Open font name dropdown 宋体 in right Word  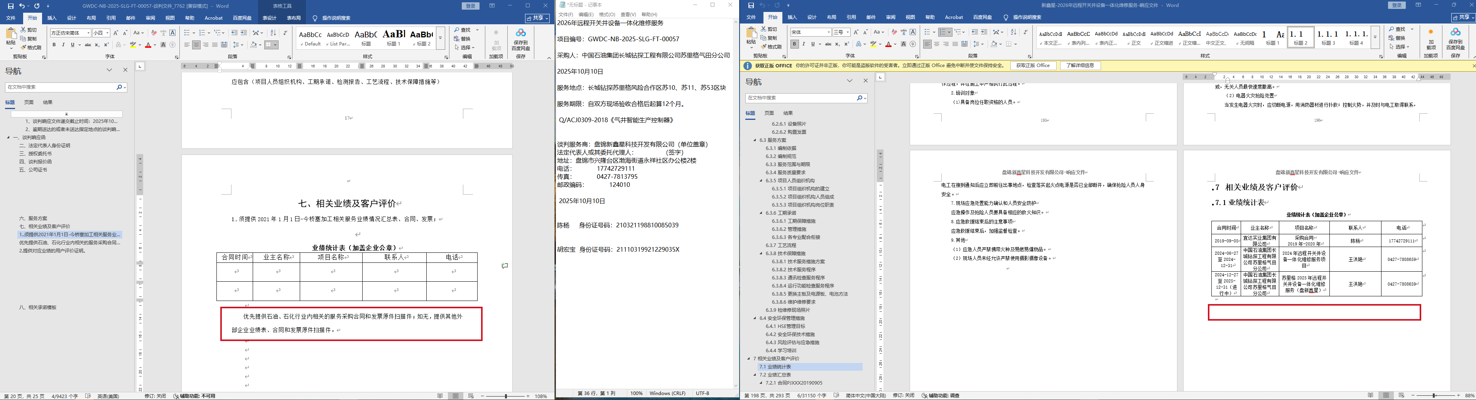(x=829, y=32)
